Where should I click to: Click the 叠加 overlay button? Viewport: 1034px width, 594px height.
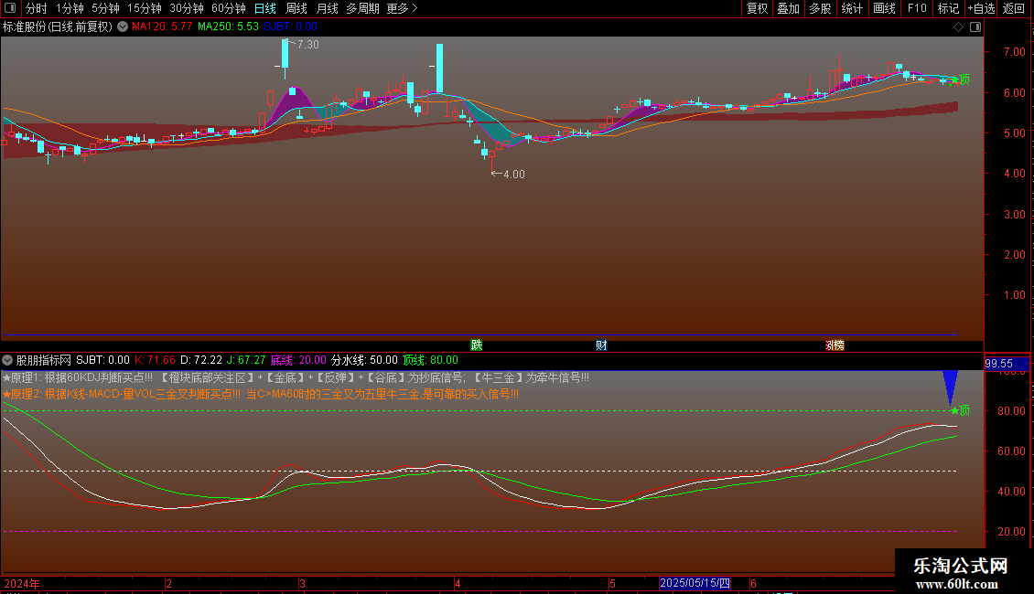(x=788, y=8)
